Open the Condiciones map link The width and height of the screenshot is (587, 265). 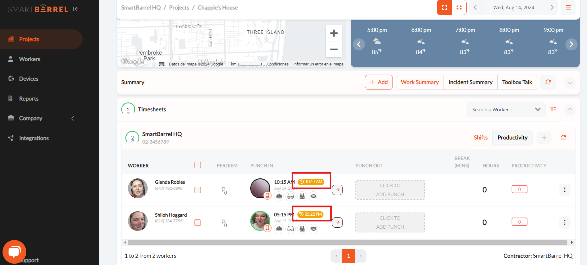point(278,64)
